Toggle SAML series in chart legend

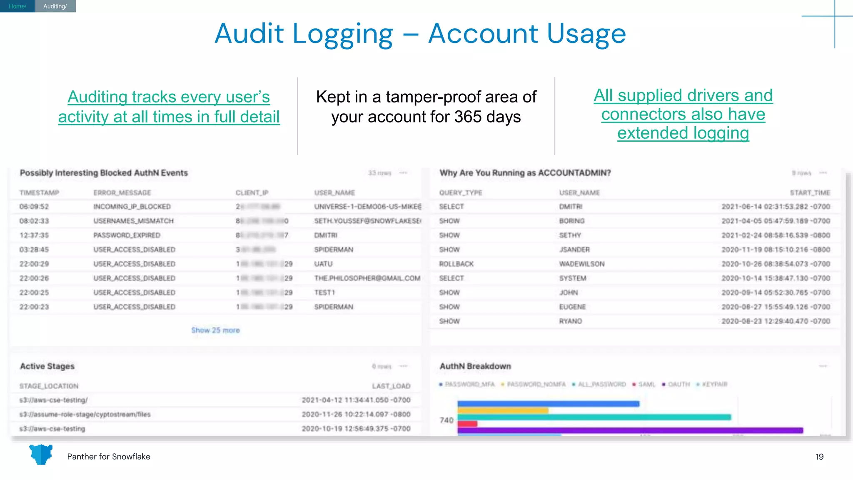click(x=646, y=384)
